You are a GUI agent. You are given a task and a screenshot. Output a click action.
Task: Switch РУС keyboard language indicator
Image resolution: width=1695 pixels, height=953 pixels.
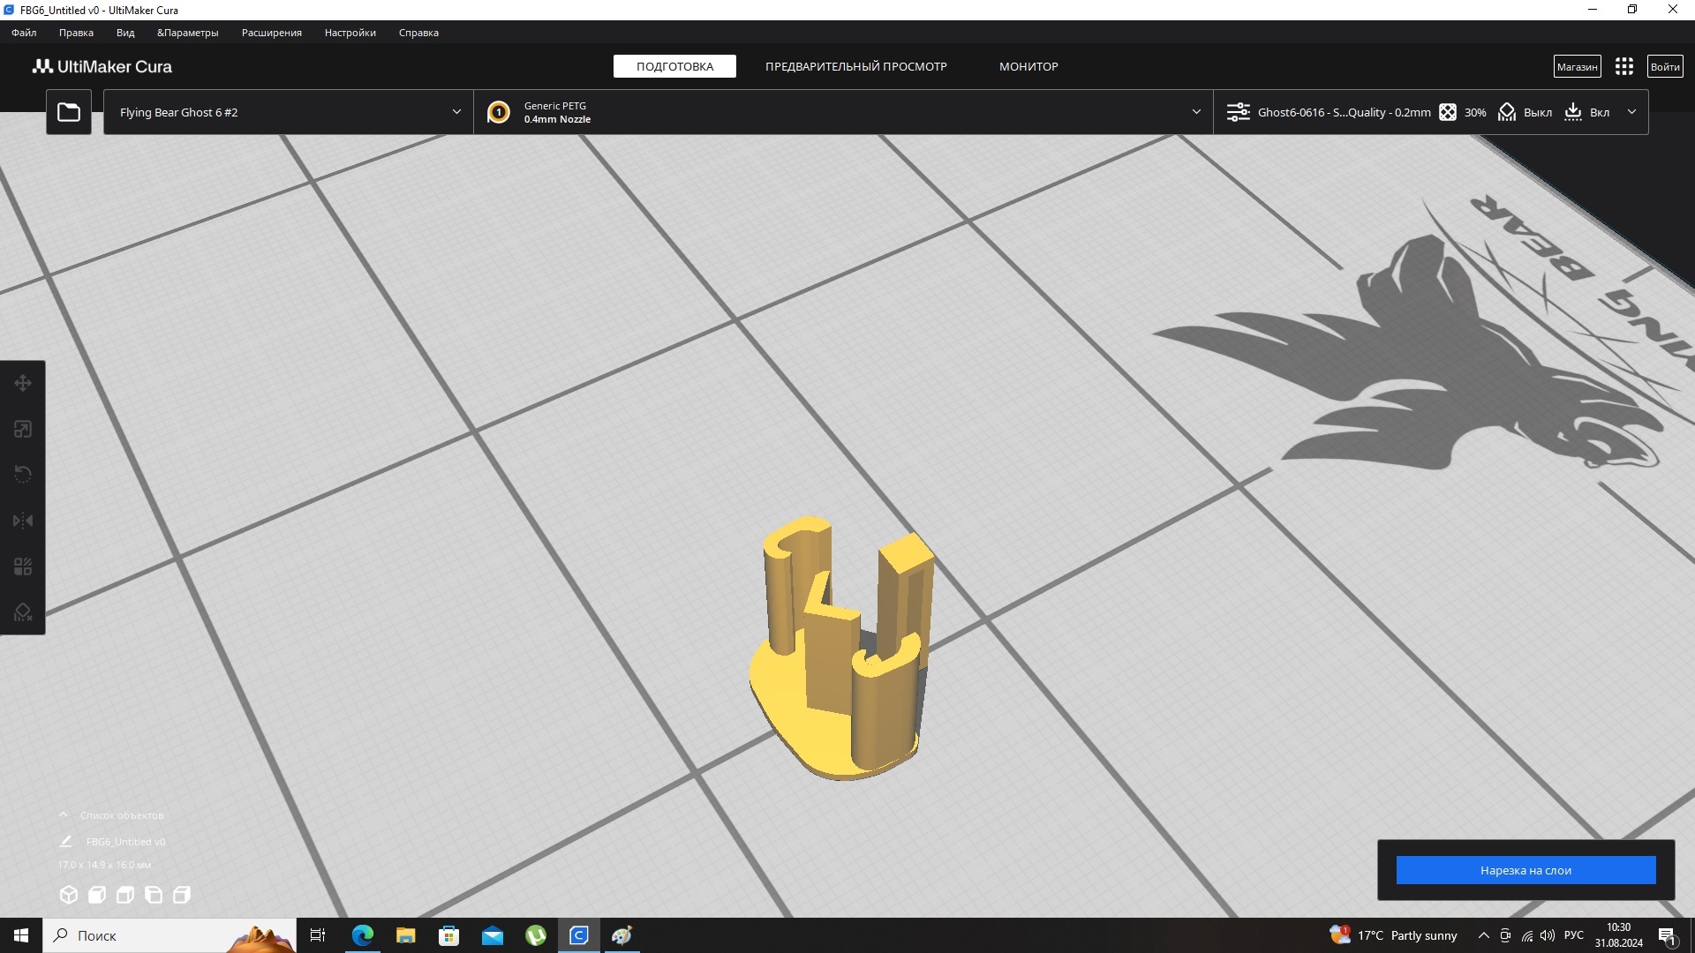tap(1573, 935)
